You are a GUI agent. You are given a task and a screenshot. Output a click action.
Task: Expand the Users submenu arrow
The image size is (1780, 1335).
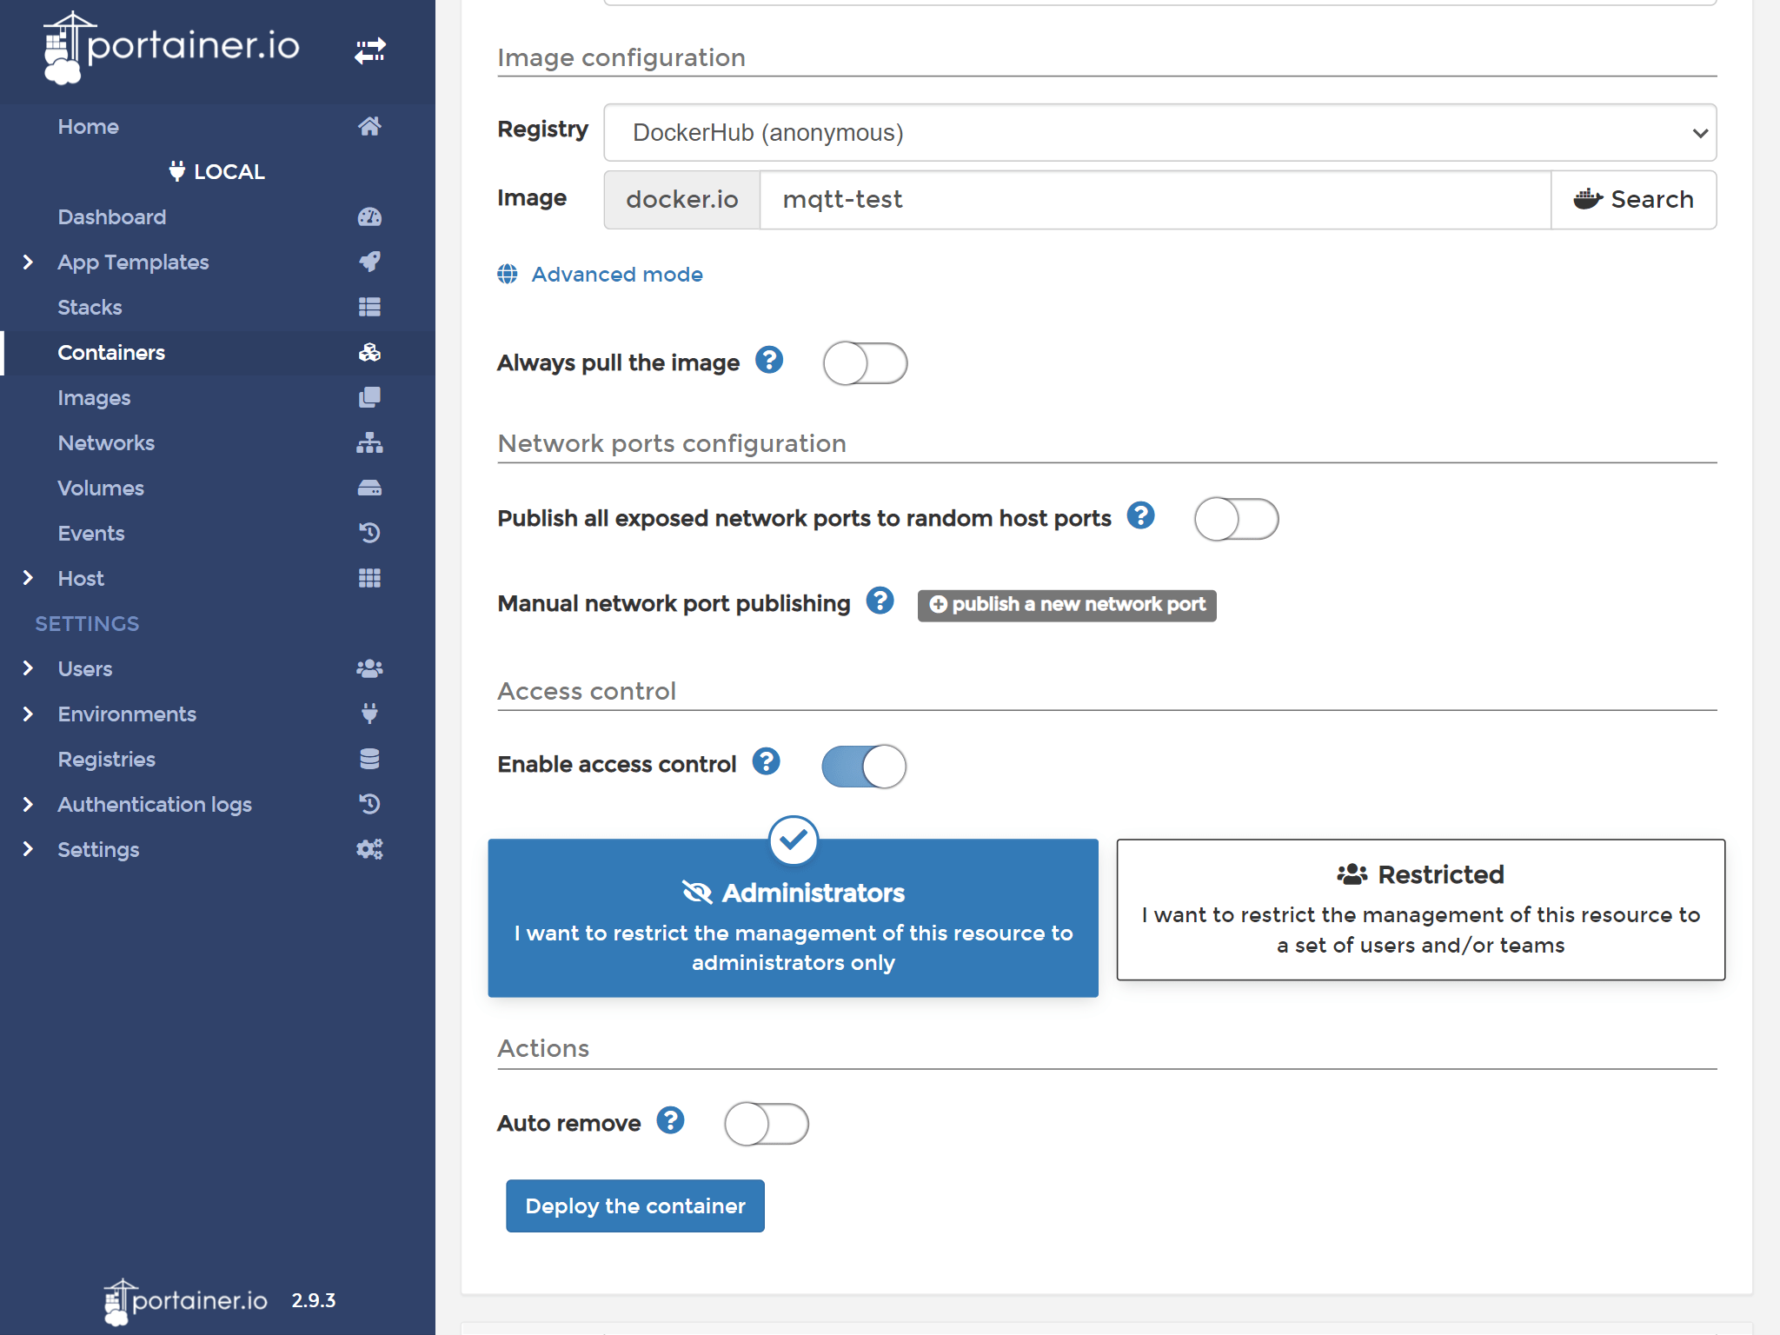(28, 668)
